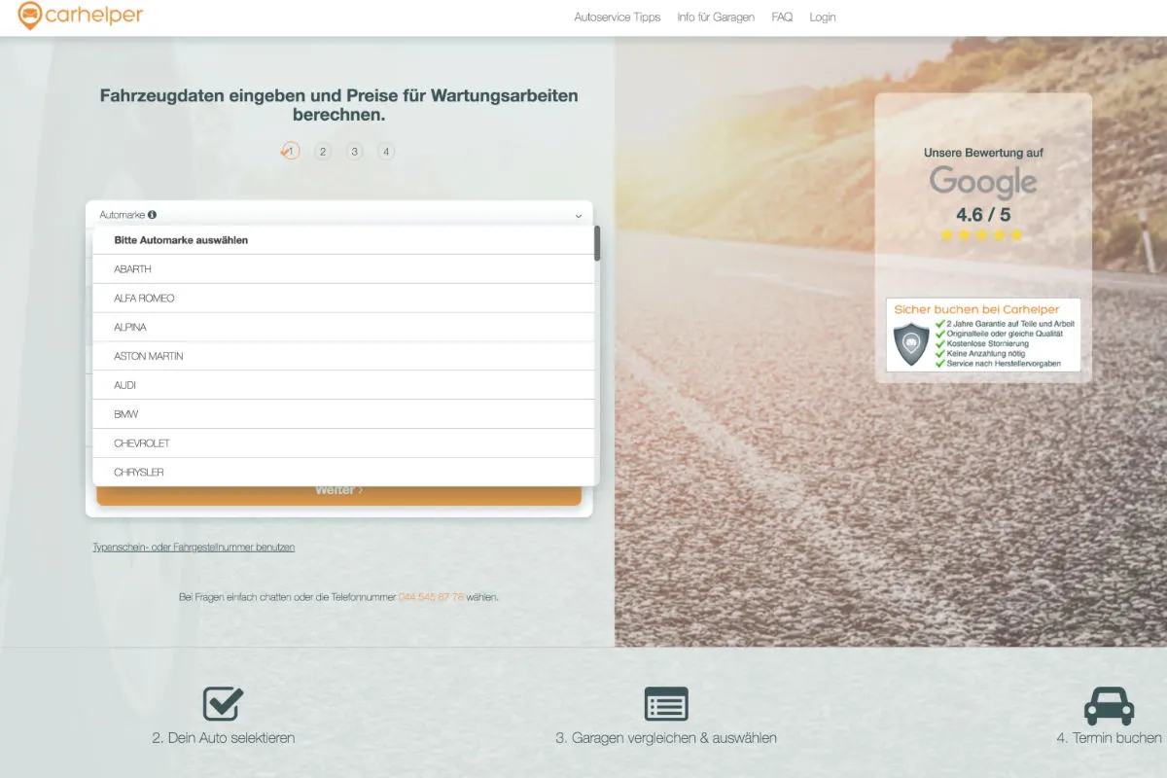1167x778 pixels.
Task: Click 3. Garagen vergleichen & auswählen text
Action: point(666,738)
